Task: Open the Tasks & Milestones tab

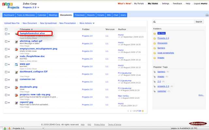Action: pyautogui.click(x=26, y=15)
